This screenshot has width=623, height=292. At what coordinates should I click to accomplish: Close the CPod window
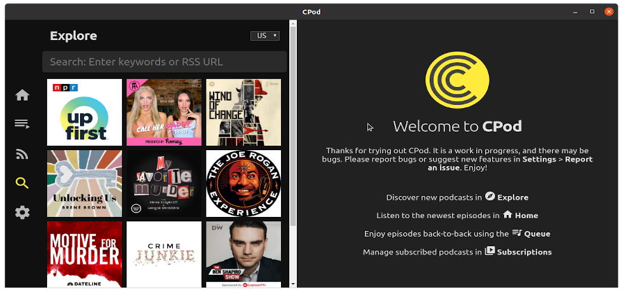coord(609,11)
